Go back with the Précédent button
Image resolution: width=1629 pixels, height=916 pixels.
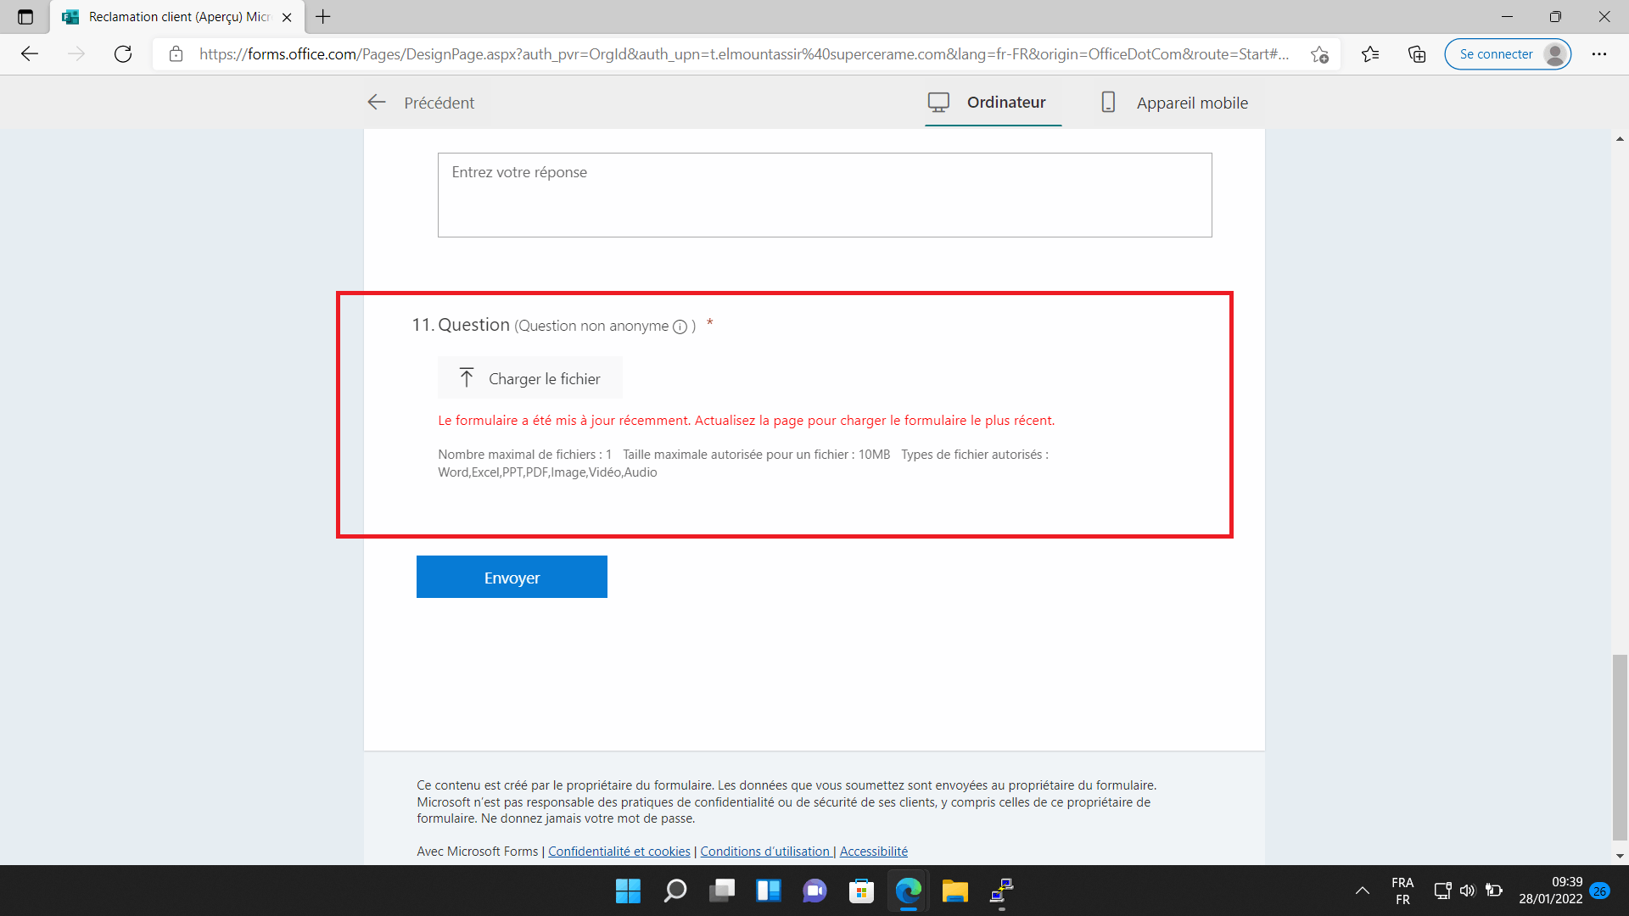[x=422, y=103]
